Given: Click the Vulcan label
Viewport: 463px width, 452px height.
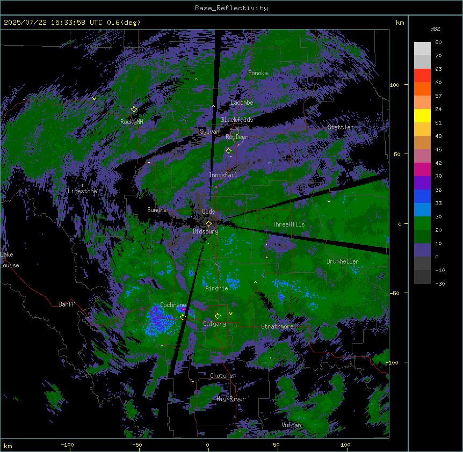Looking at the screenshot, I should [291, 425].
